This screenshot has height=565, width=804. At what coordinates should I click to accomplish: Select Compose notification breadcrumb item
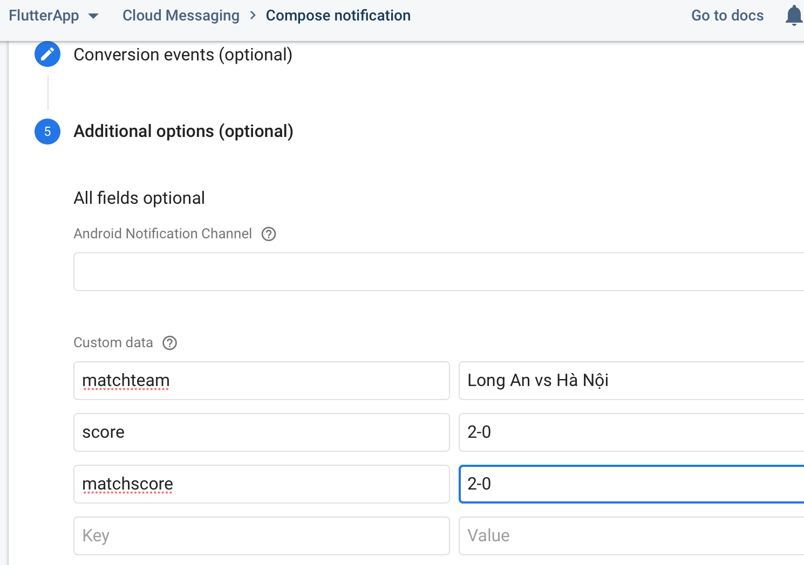pyautogui.click(x=338, y=16)
